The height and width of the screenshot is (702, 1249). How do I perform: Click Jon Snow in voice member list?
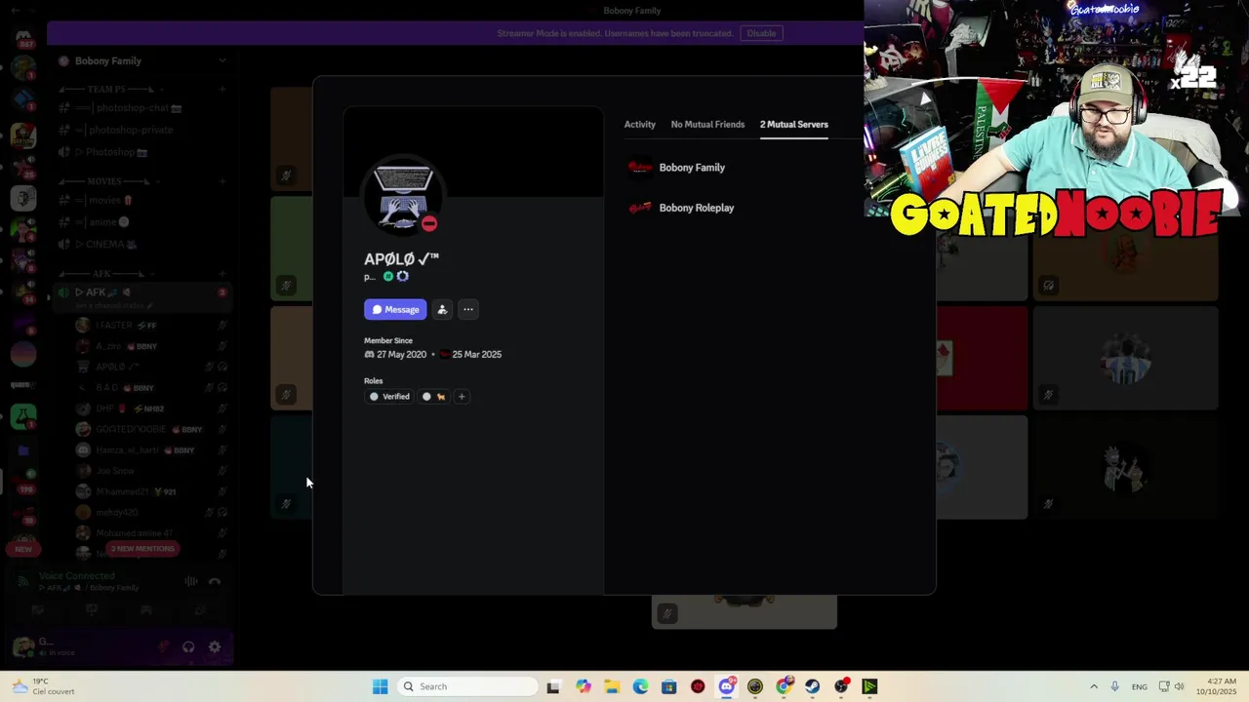coord(151,471)
